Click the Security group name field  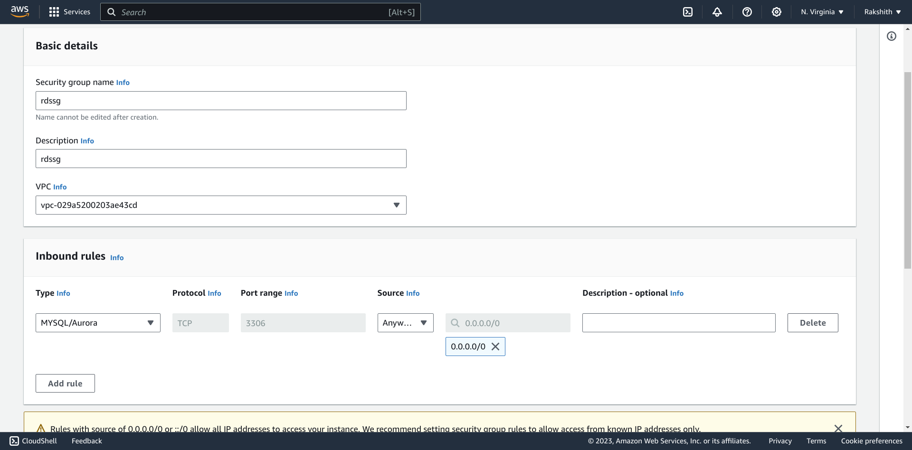pos(221,101)
